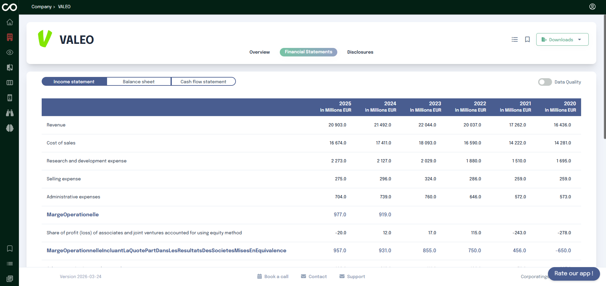The height and width of the screenshot is (286, 606).
Task: Click the bookmark icon near the Downloads button
Action: click(527, 39)
